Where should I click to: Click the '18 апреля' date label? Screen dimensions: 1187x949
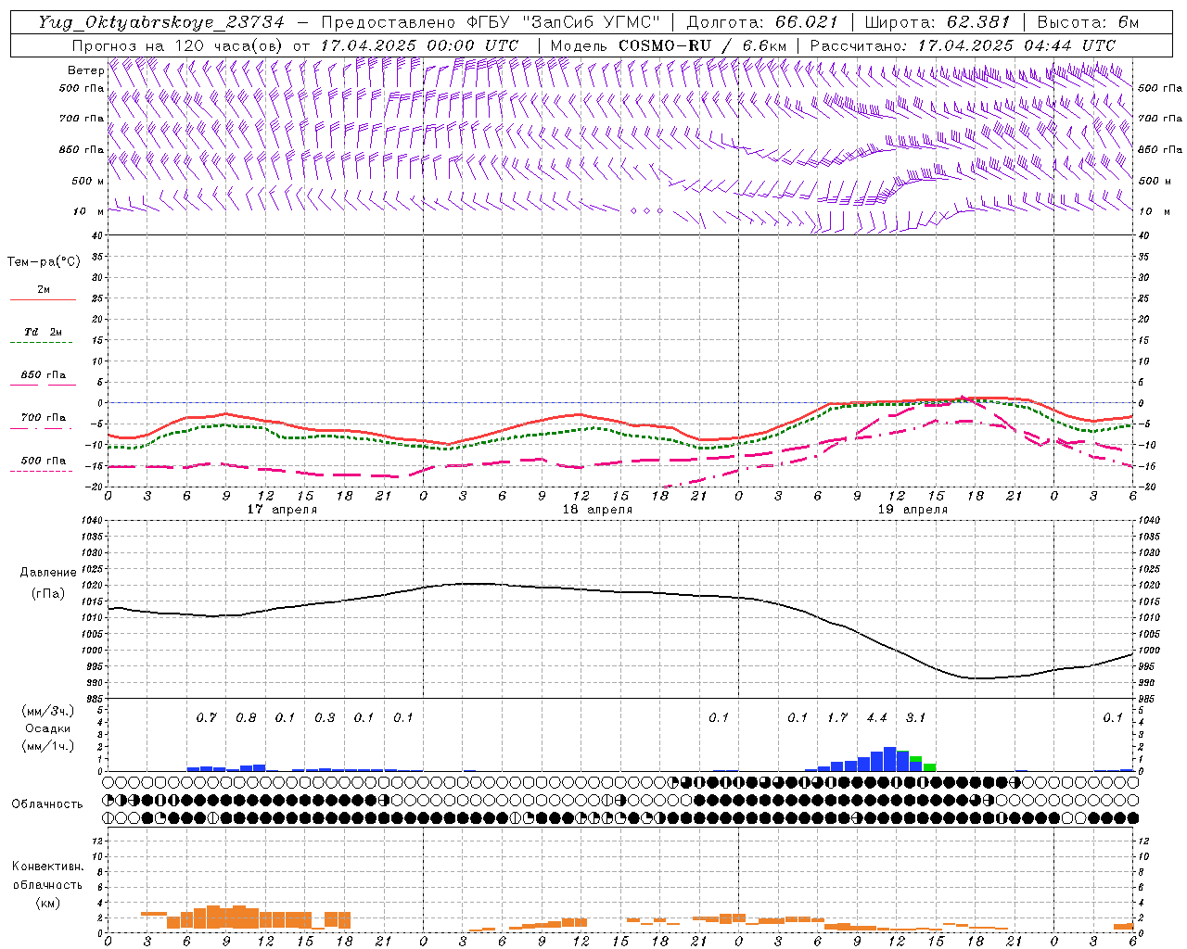tap(597, 510)
